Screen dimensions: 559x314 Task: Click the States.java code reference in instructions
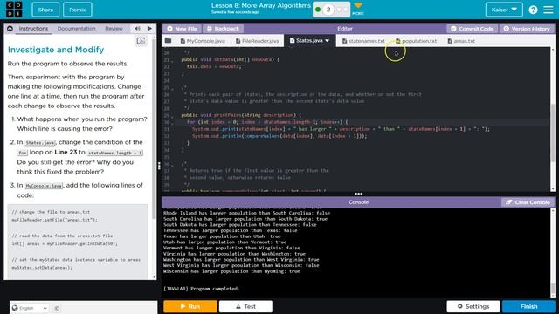coord(40,143)
